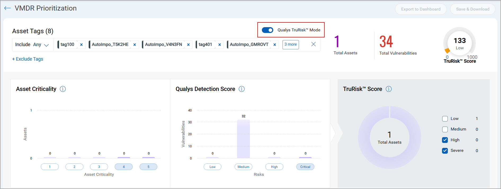This screenshot has height=189, width=501.
Task: Open TruRisk Score info icon
Action: point(388,89)
